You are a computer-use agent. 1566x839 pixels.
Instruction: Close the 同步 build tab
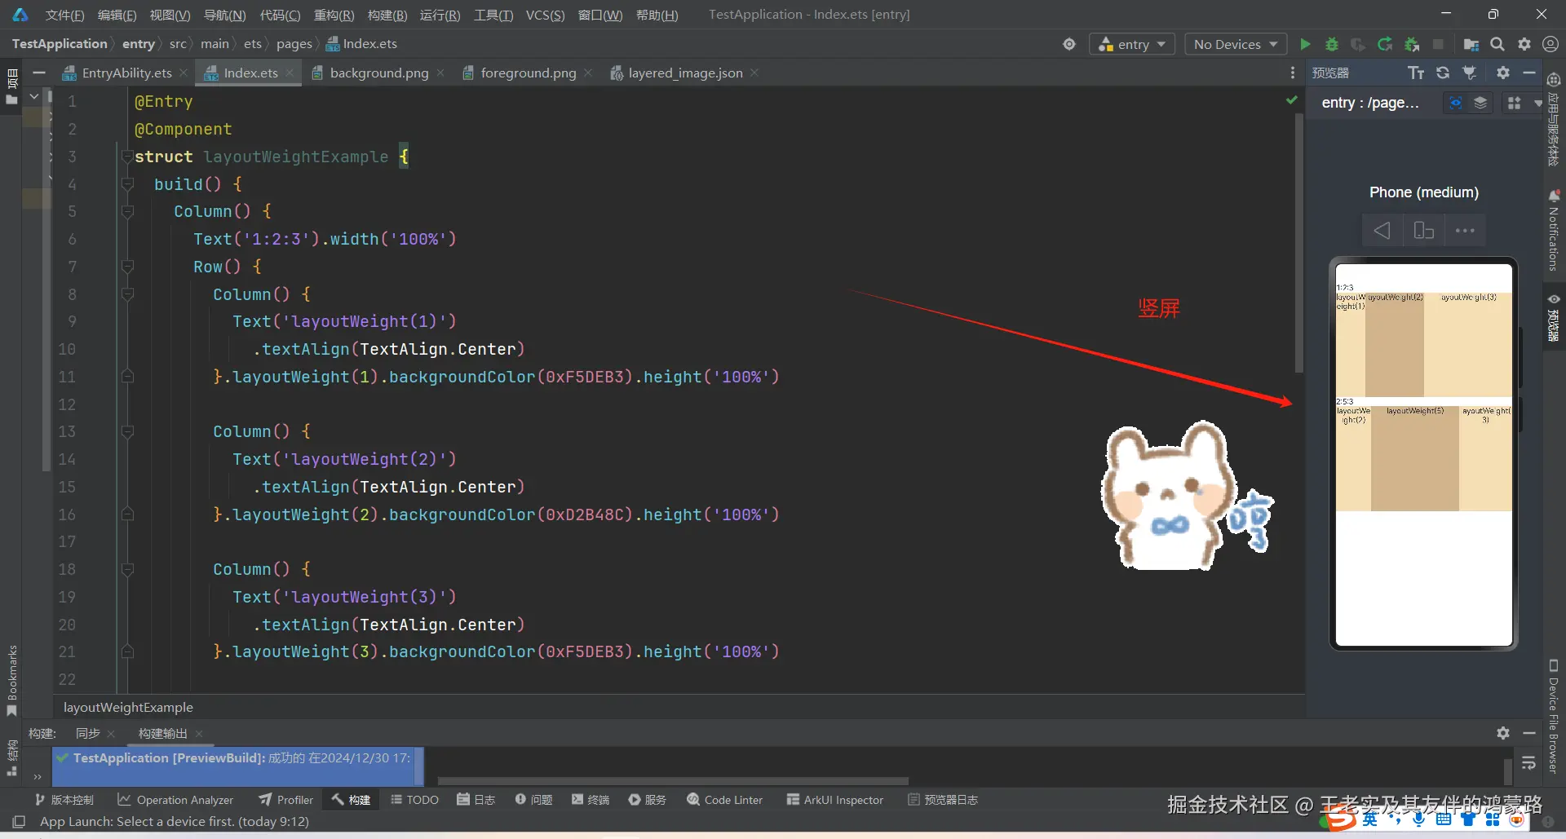click(112, 734)
